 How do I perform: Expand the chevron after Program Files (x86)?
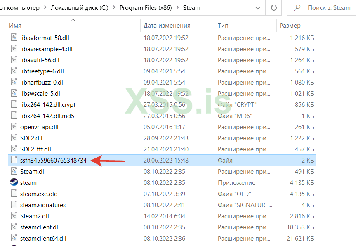(x=177, y=8)
